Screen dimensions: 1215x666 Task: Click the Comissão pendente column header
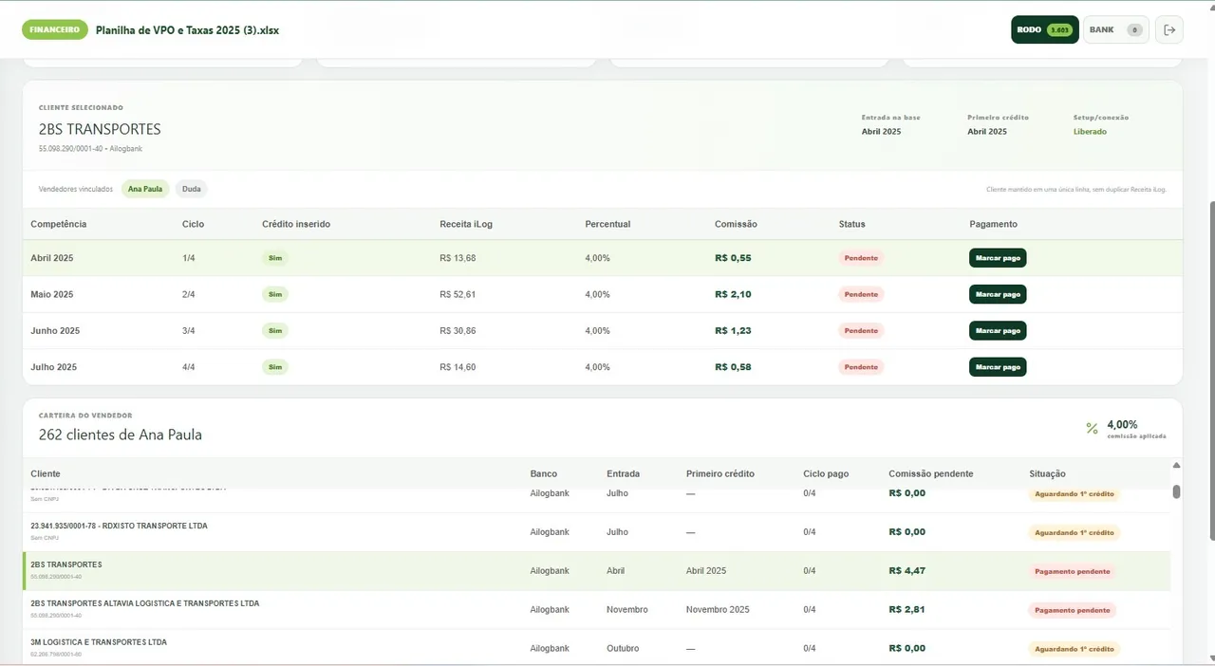pyautogui.click(x=930, y=473)
